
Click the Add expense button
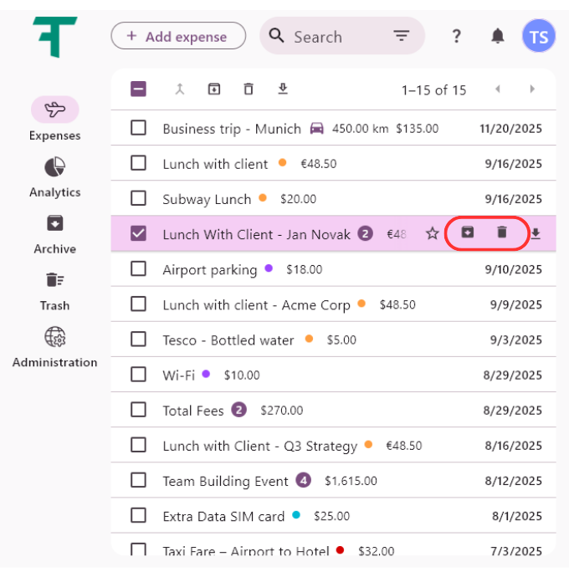(178, 36)
